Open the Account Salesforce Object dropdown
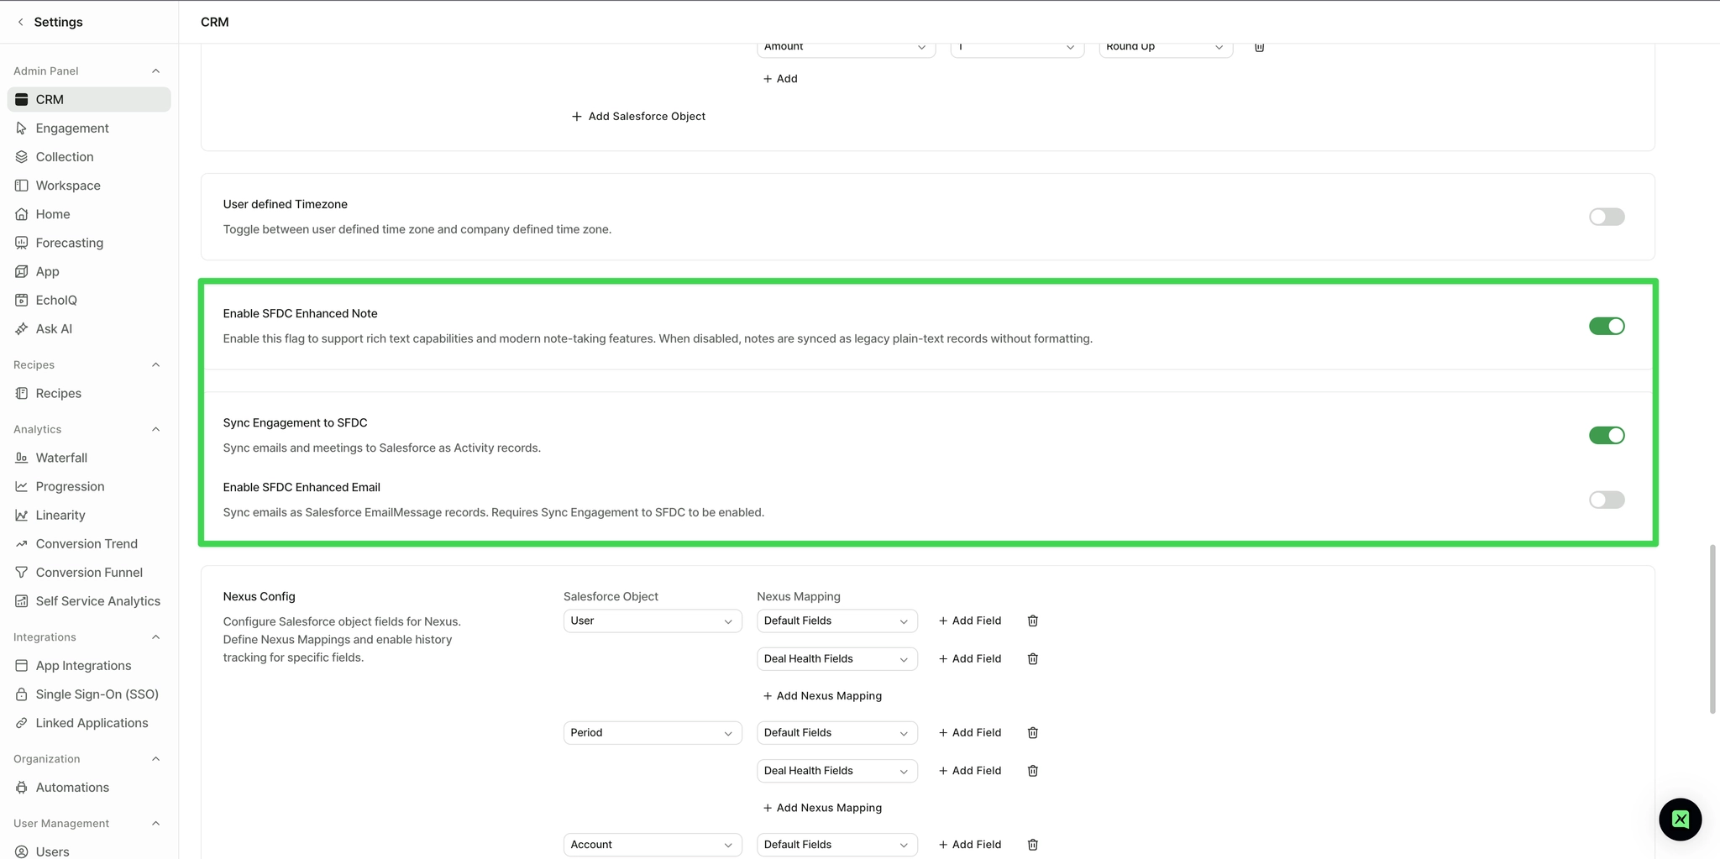1720x859 pixels. pyautogui.click(x=653, y=844)
